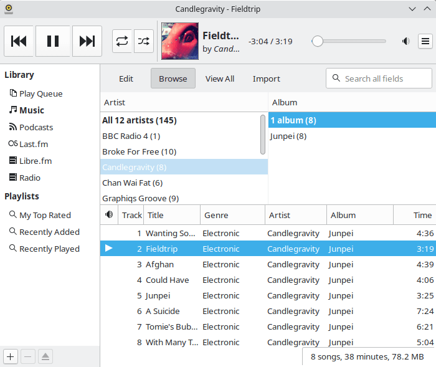The height and width of the screenshot is (367, 436).
Task: Toggle repeat playback mode
Action: 122,41
